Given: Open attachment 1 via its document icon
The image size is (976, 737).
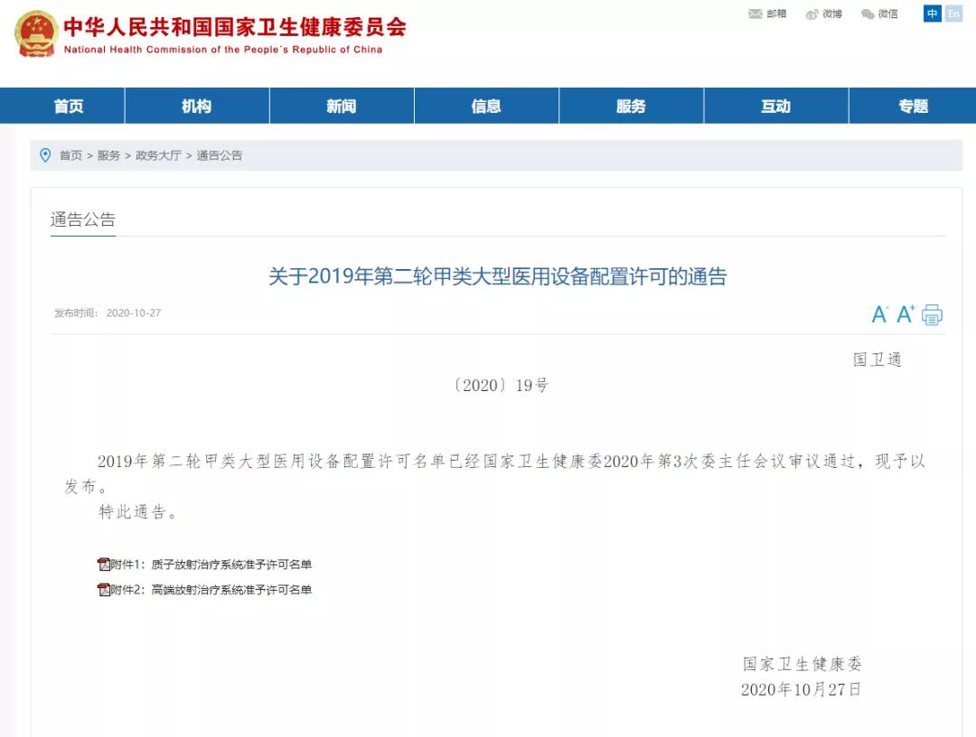Looking at the screenshot, I should [x=104, y=564].
